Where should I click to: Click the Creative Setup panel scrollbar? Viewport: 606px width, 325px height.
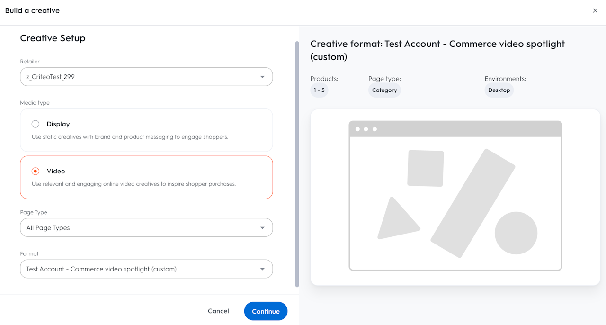click(x=297, y=163)
